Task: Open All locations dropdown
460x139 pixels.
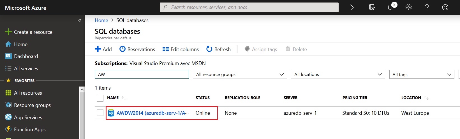Action: point(338,74)
